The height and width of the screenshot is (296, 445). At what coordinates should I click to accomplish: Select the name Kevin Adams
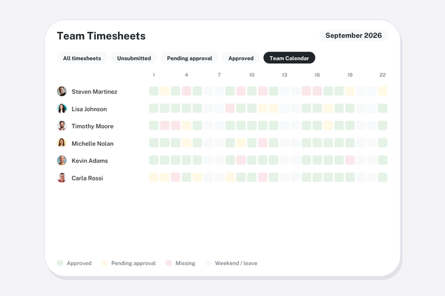pyautogui.click(x=90, y=161)
